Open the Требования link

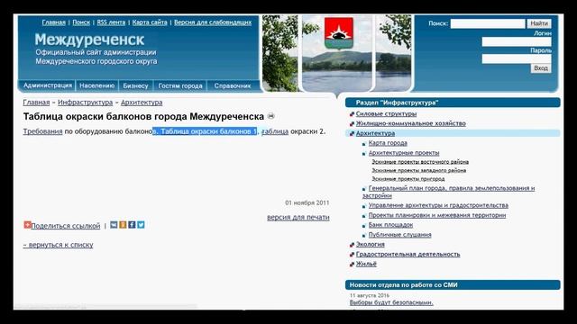click(43, 131)
